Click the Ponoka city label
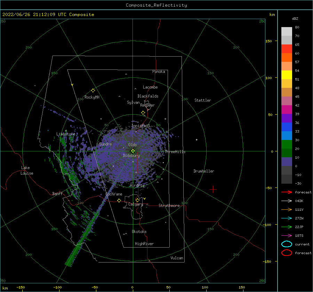The image size is (313, 292). click(159, 72)
